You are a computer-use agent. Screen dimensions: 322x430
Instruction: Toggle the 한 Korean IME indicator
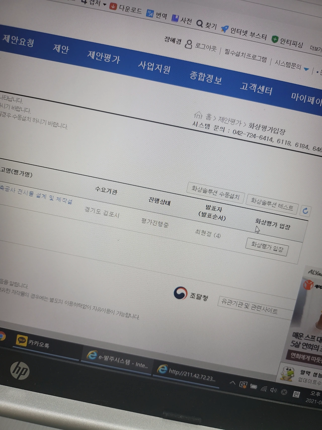[x=296, y=394]
